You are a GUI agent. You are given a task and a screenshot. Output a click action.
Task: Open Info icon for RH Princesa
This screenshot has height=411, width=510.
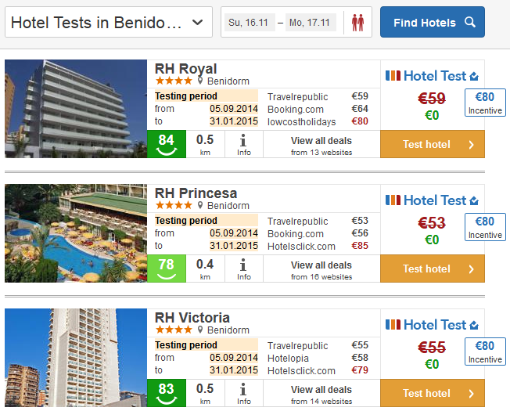(243, 269)
